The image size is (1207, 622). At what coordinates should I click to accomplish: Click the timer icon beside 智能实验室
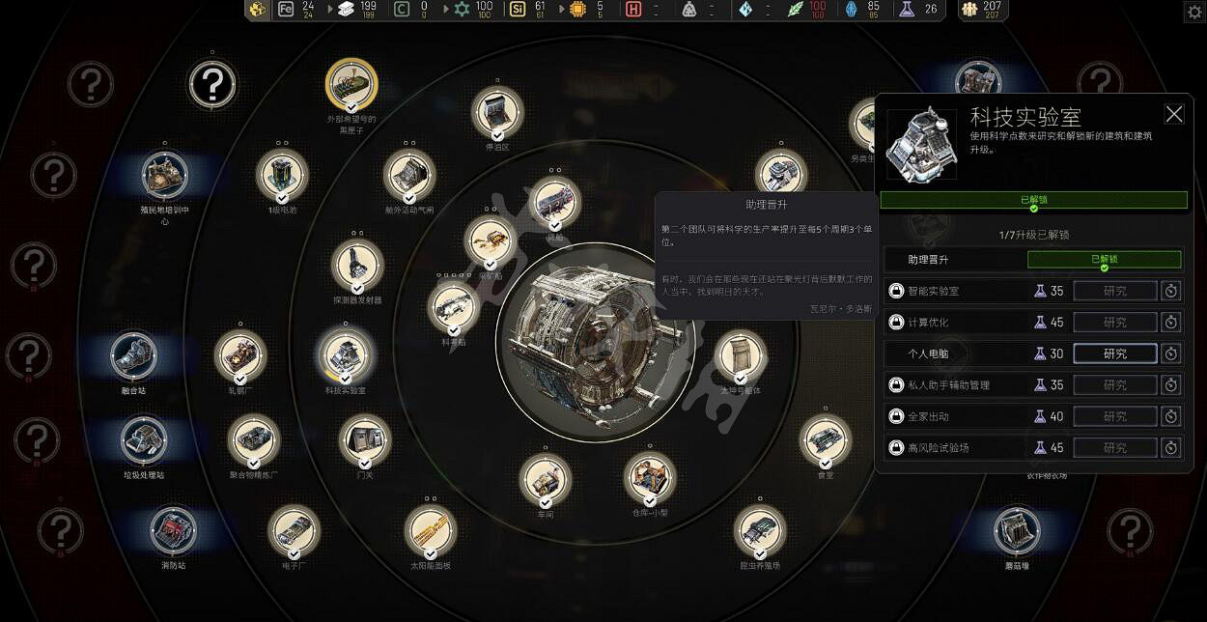coord(1170,291)
